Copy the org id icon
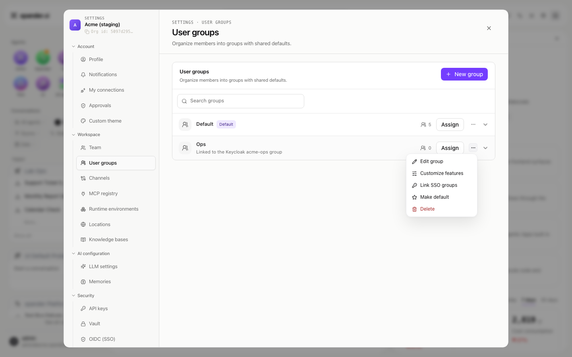This screenshot has width=572, height=357. point(87,32)
